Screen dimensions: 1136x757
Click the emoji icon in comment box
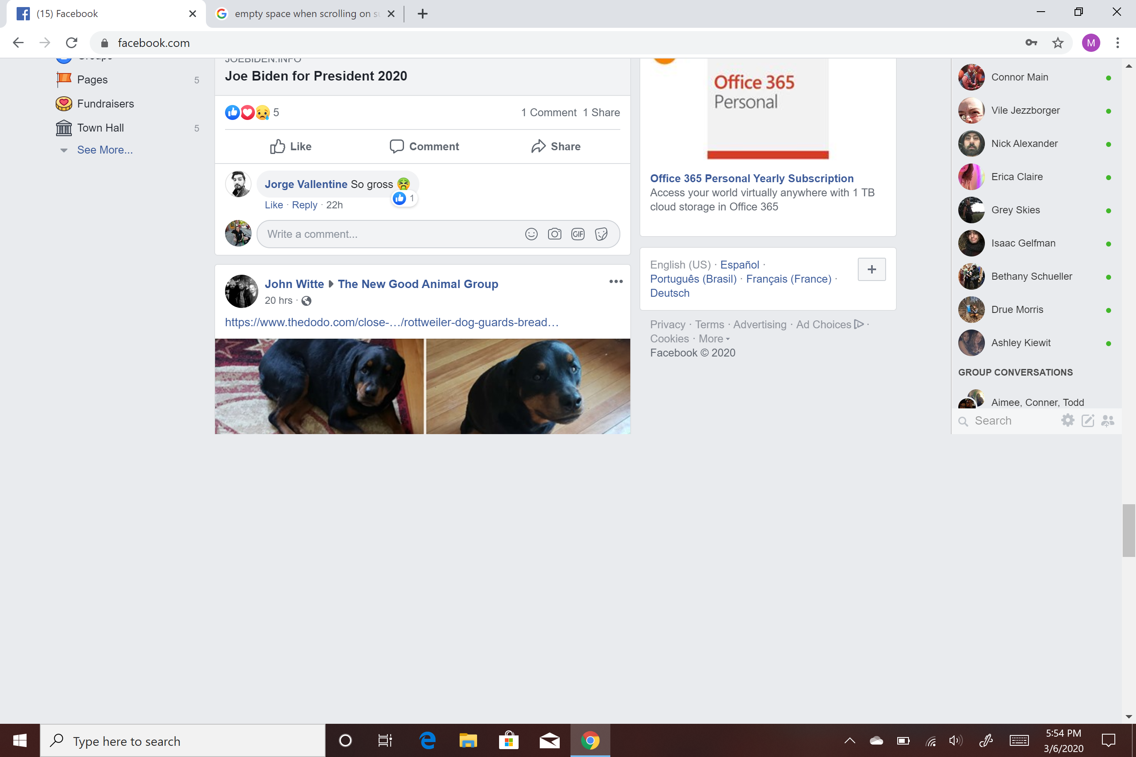[x=531, y=234]
